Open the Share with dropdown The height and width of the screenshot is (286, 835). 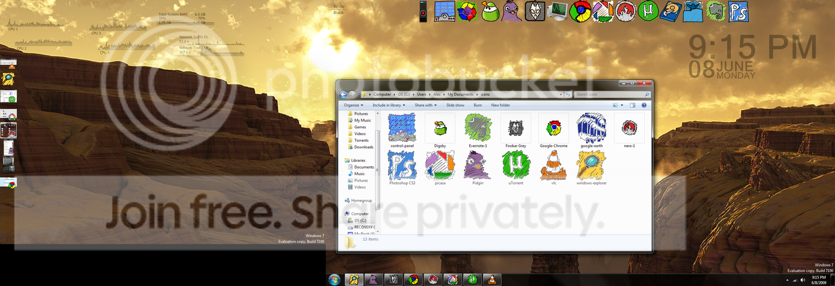(425, 105)
